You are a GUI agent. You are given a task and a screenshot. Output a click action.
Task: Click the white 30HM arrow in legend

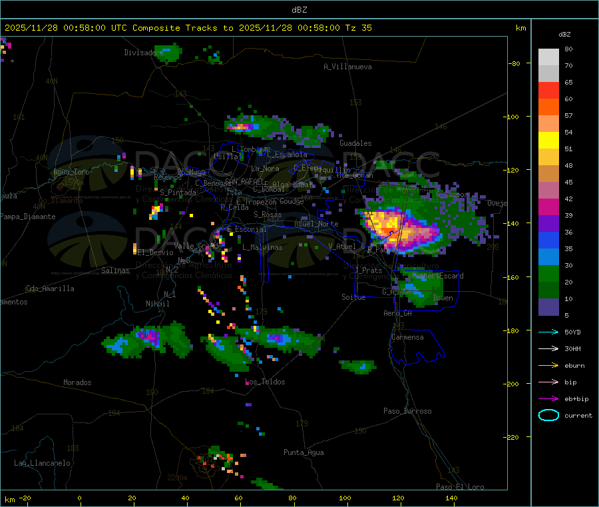[x=548, y=348]
